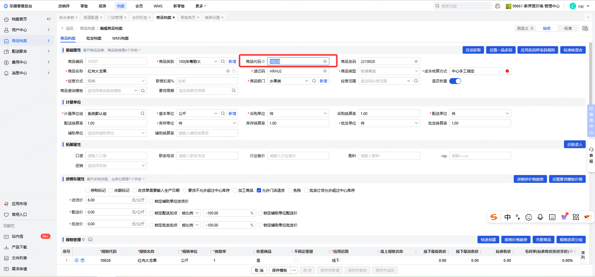Clear the 商品代码 field with x icon

tap(325, 61)
